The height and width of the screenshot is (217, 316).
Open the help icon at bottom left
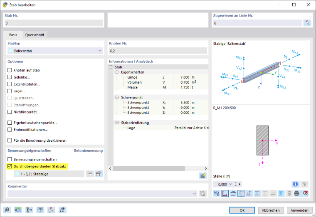(7, 210)
